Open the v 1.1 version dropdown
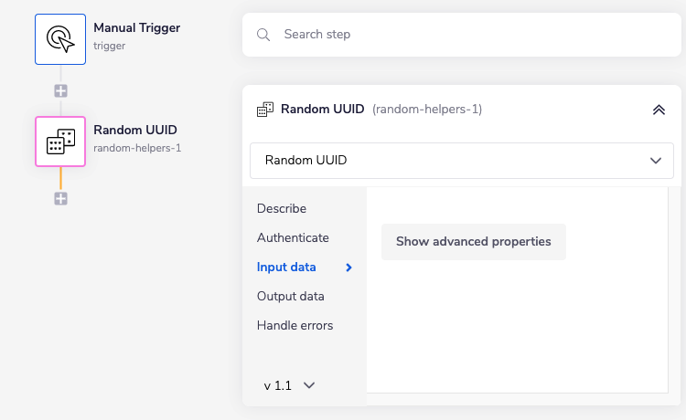The height and width of the screenshot is (420, 686). tap(290, 385)
